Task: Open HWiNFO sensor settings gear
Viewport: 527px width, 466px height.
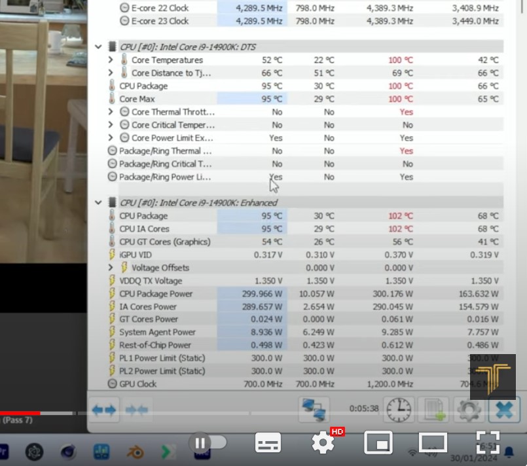Action: tap(469, 410)
